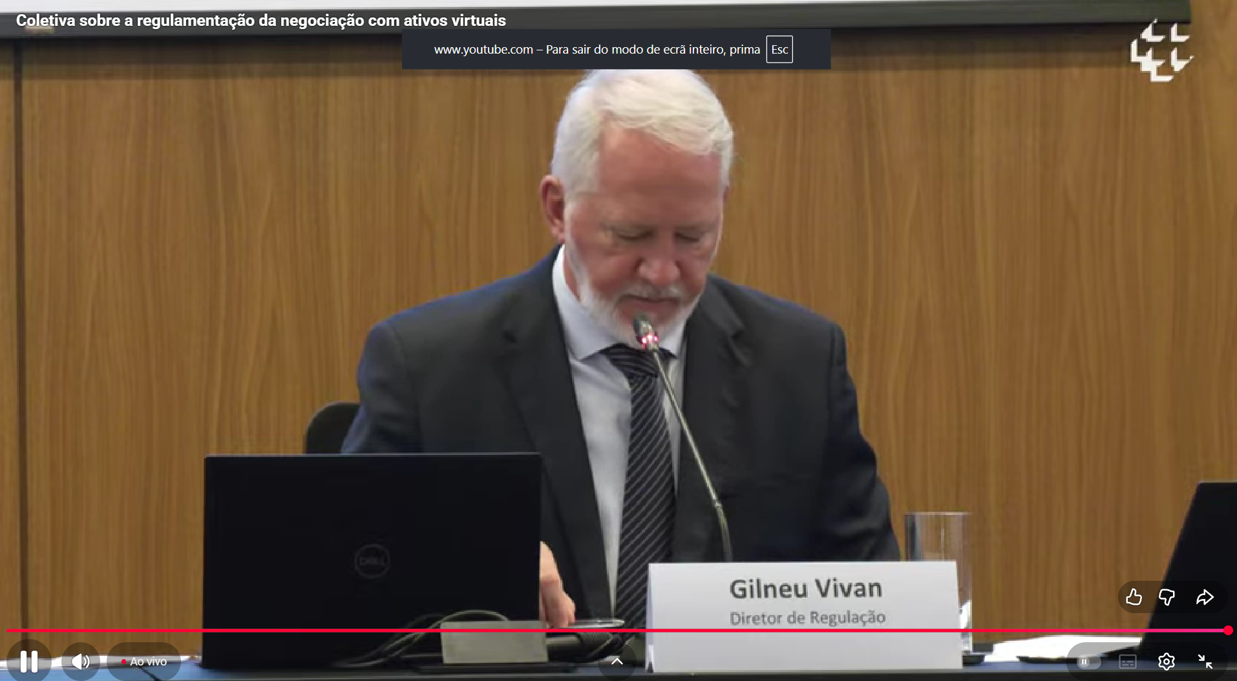Jump to live with the 'Ao vivo' badge
Screen dimensions: 1237x681
pyautogui.click(x=144, y=662)
